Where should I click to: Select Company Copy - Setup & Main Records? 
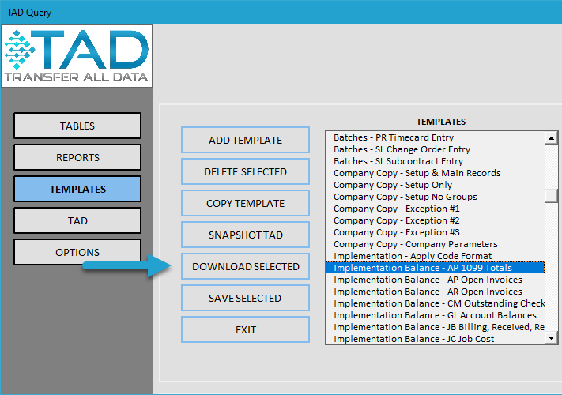coord(435,173)
